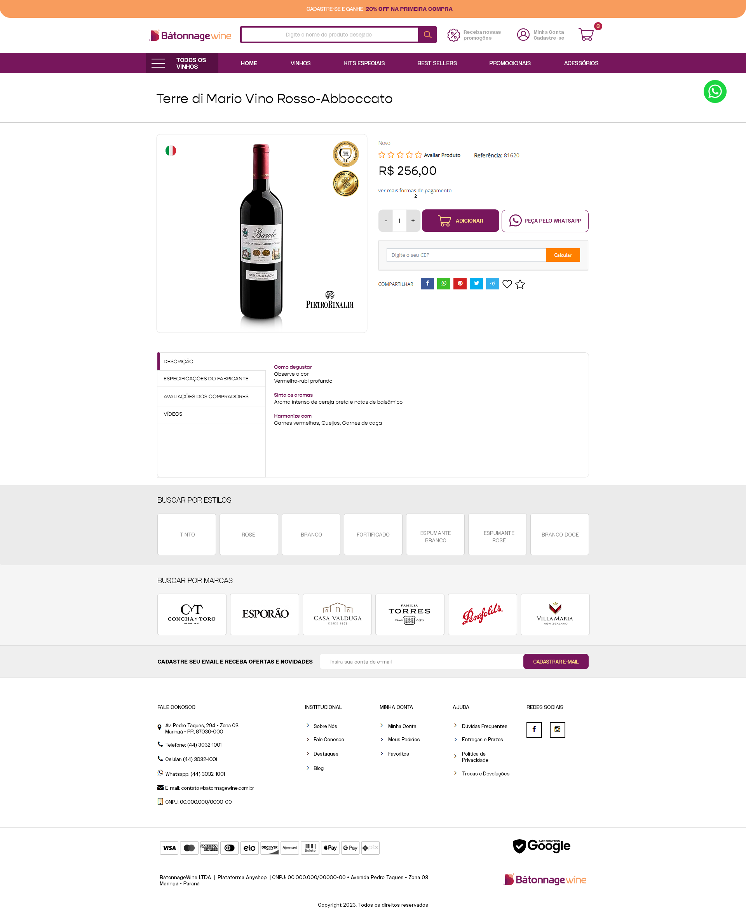The height and width of the screenshot is (918, 746).
Task: Increase quantity with plus button
Action: 413,221
